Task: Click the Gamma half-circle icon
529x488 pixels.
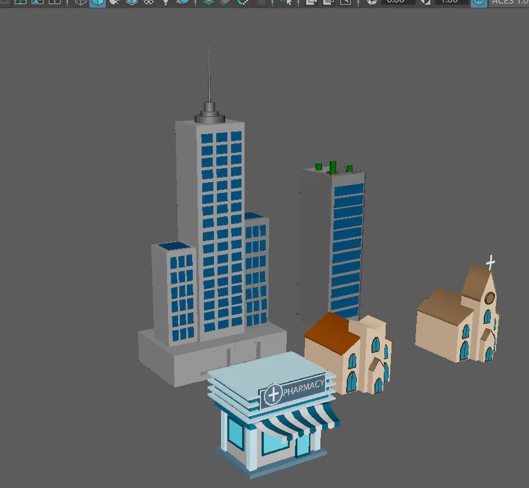Action: pos(426,2)
